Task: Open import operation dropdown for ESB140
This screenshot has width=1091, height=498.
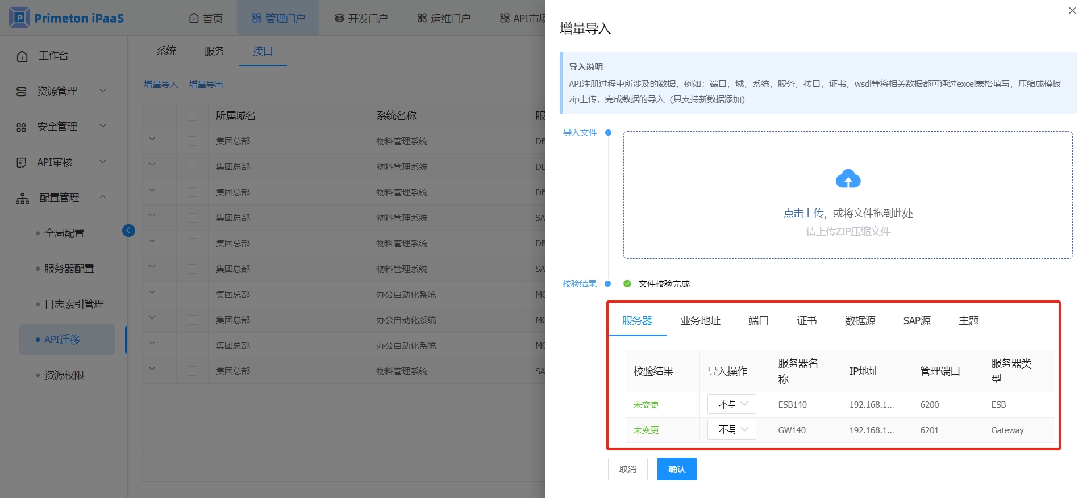Action: tap(731, 404)
